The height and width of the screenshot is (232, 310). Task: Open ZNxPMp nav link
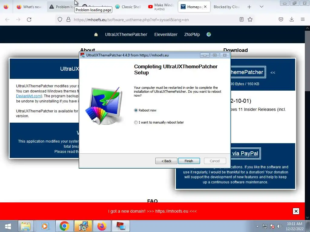tap(192, 34)
